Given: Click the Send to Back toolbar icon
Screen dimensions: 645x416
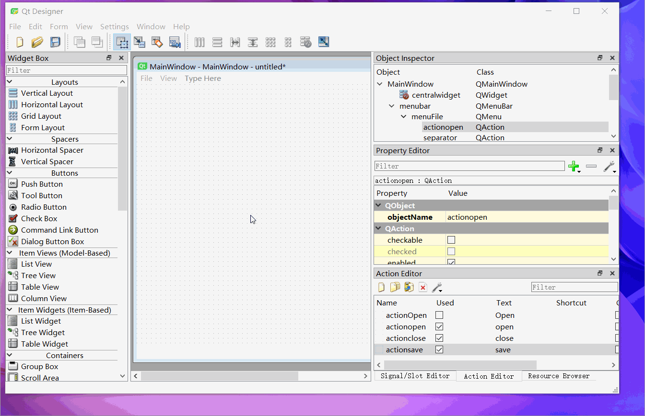Looking at the screenshot, I should [x=80, y=42].
